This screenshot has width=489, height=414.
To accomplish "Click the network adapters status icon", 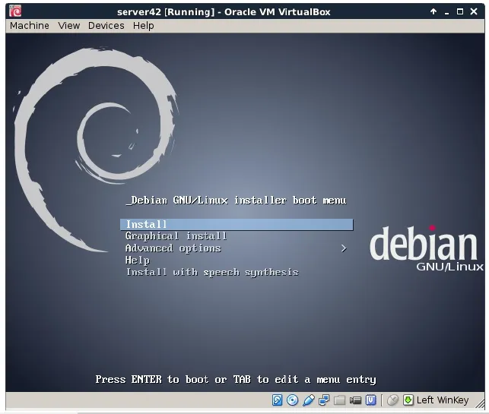I will click(x=324, y=400).
